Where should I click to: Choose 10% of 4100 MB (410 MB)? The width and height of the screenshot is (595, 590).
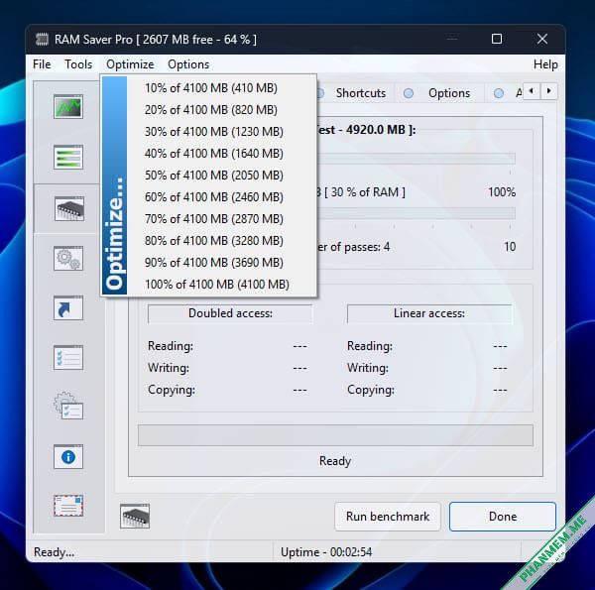pos(222,88)
